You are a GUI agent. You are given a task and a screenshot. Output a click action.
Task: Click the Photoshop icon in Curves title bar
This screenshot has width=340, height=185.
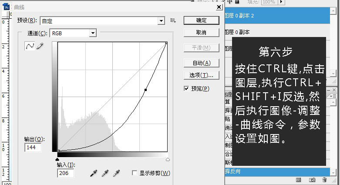pos(6,7)
